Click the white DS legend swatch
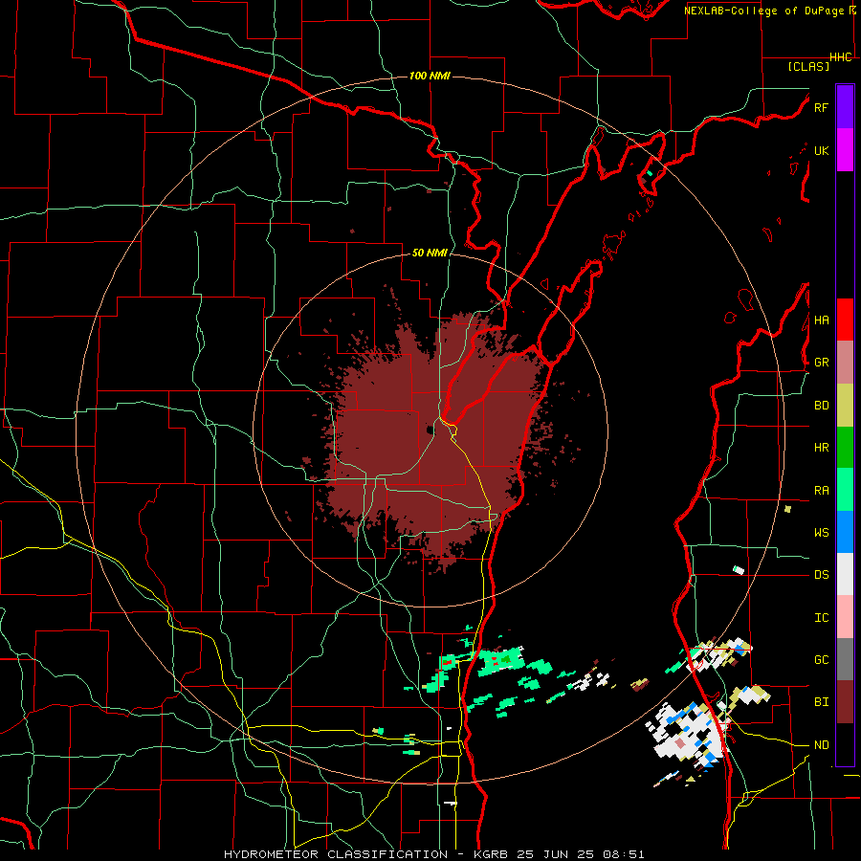The image size is (861, 861). (x=845, y=574)
